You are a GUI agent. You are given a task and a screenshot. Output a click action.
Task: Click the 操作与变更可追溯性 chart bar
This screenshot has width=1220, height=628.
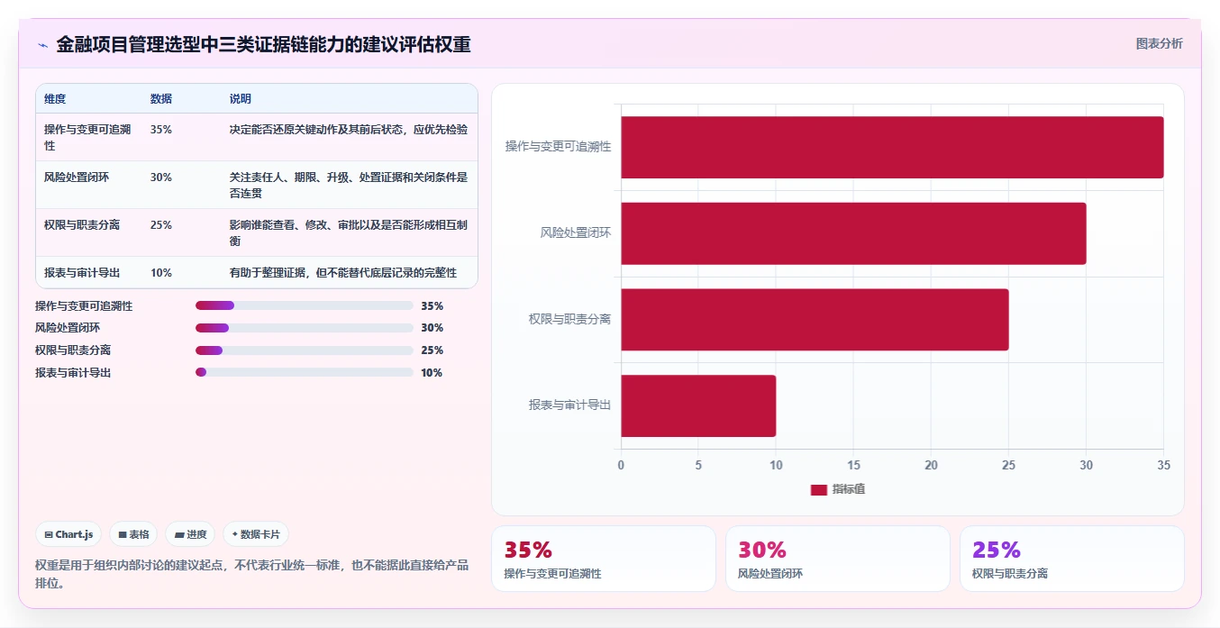point(892,147)
